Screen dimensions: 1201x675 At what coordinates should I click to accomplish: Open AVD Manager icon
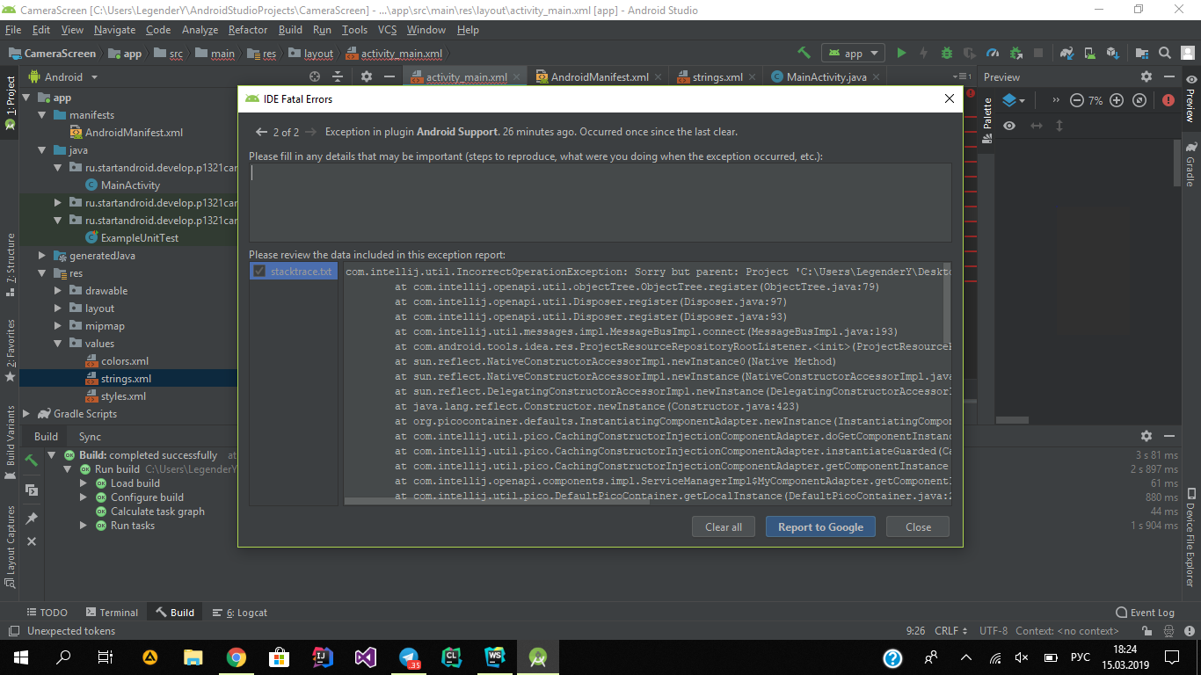pyautogui.click(x=1089, y=53)
